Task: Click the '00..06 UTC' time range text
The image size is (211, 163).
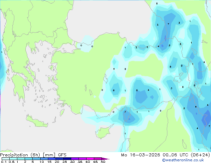Action: point(175,155)
